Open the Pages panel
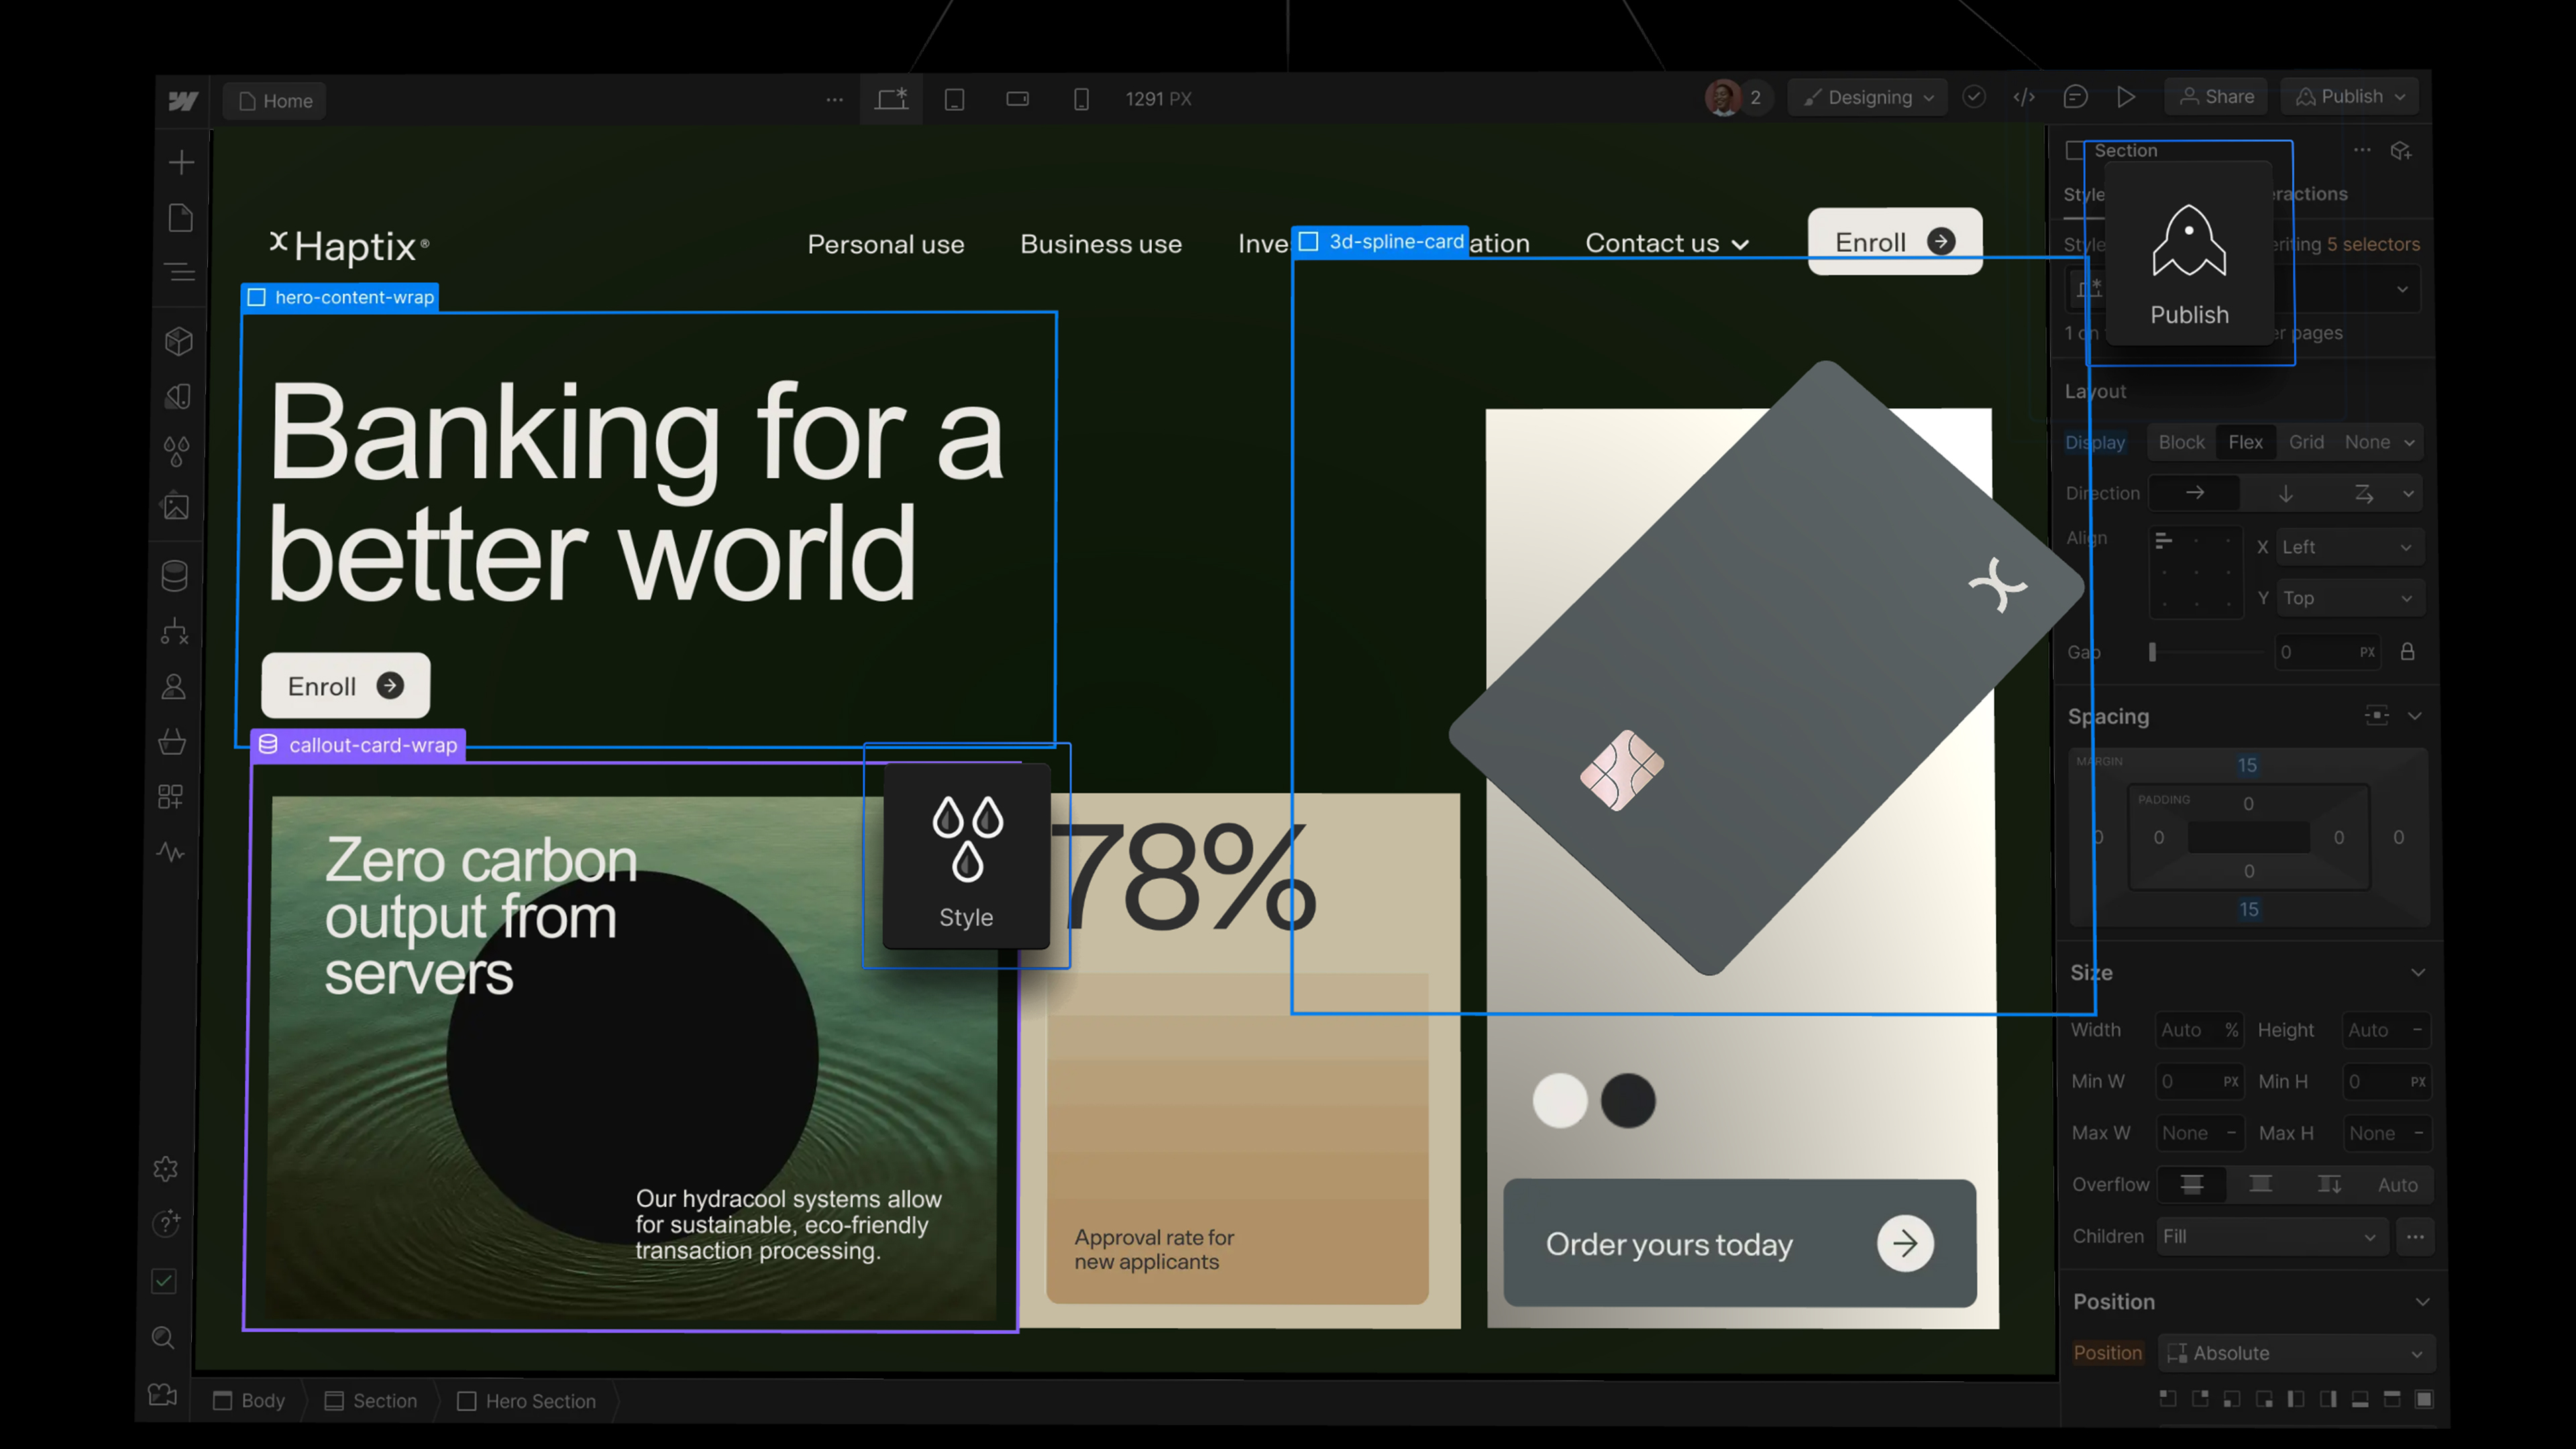Viewport: 2576px width, 1449px height. 181,217
